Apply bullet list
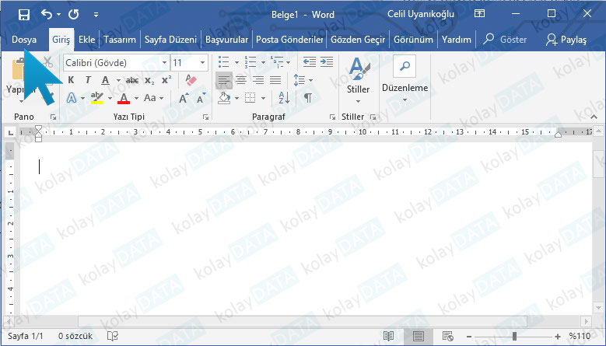Viewport: 606px width, 346px height. (x=223, y=61)
